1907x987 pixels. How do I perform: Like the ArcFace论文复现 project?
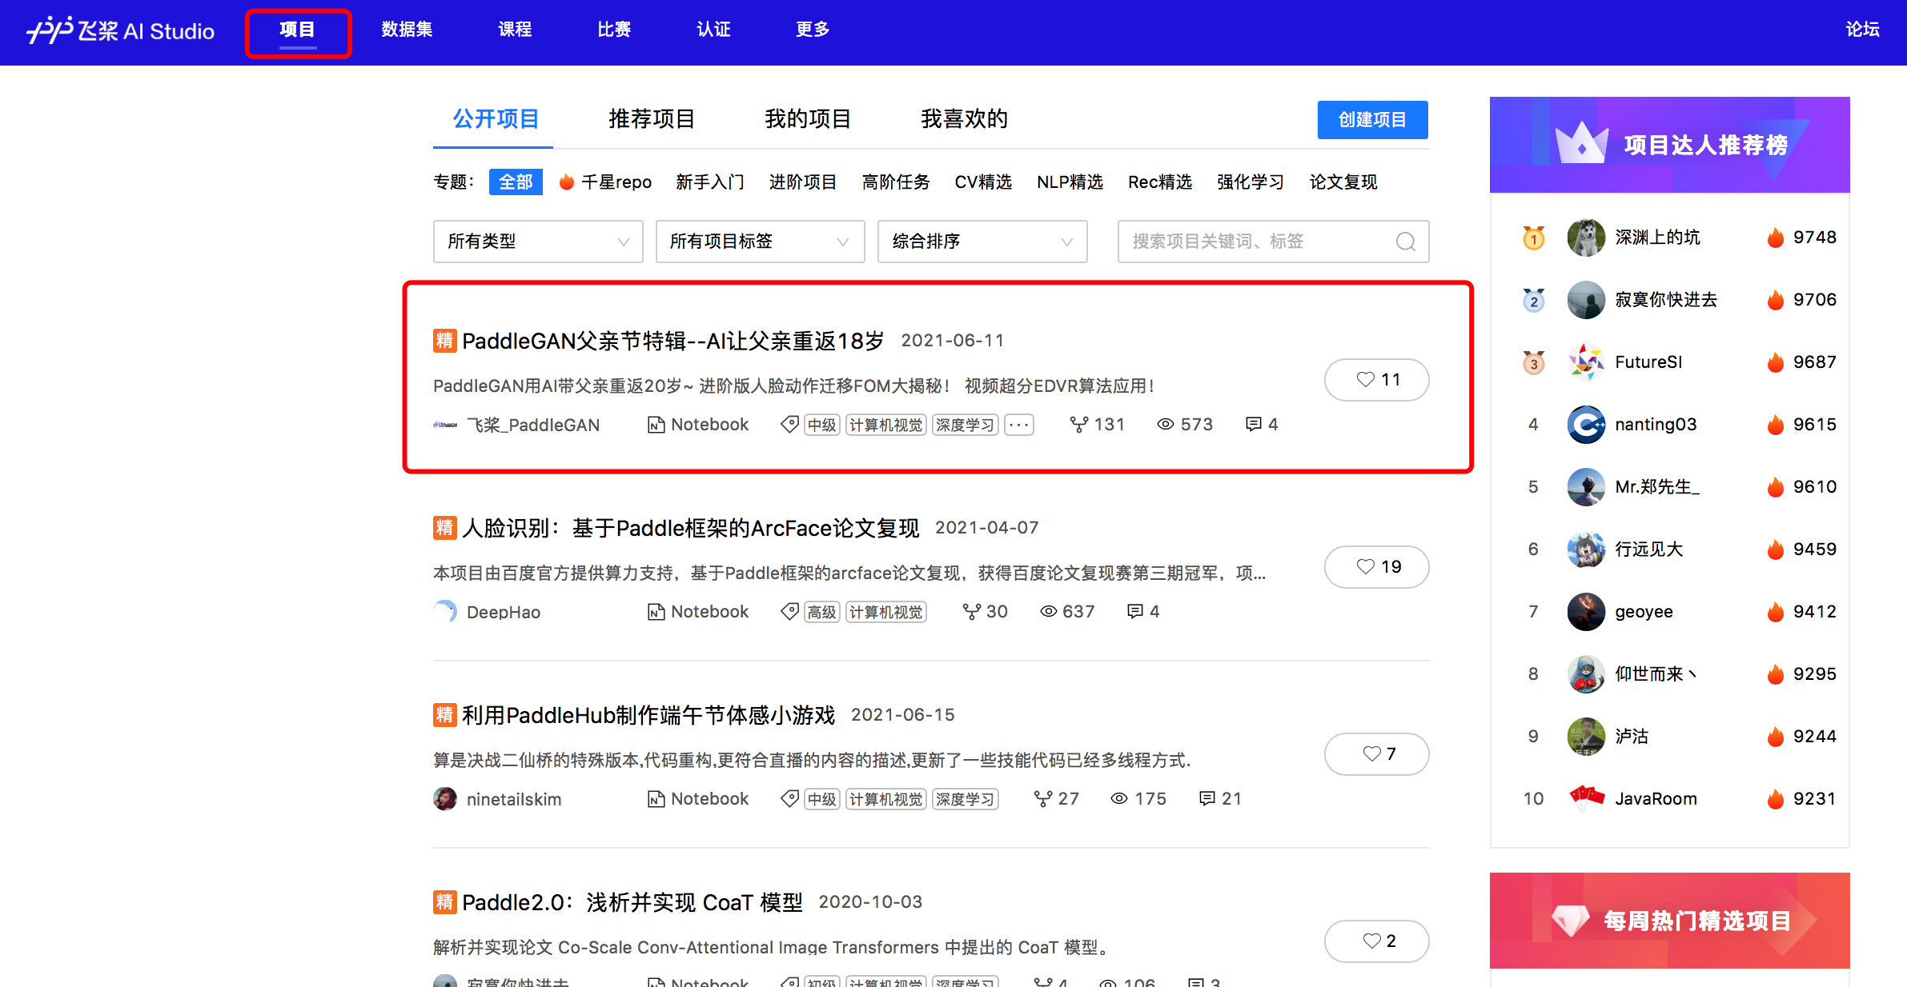coord(1376,567)
